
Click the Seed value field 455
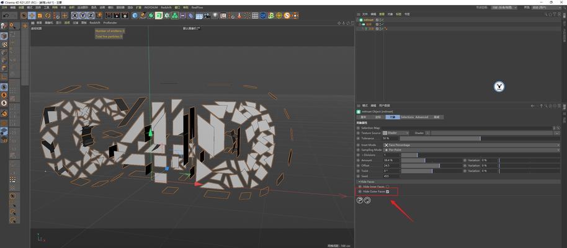pyautogui.click(x=391, y=176)
